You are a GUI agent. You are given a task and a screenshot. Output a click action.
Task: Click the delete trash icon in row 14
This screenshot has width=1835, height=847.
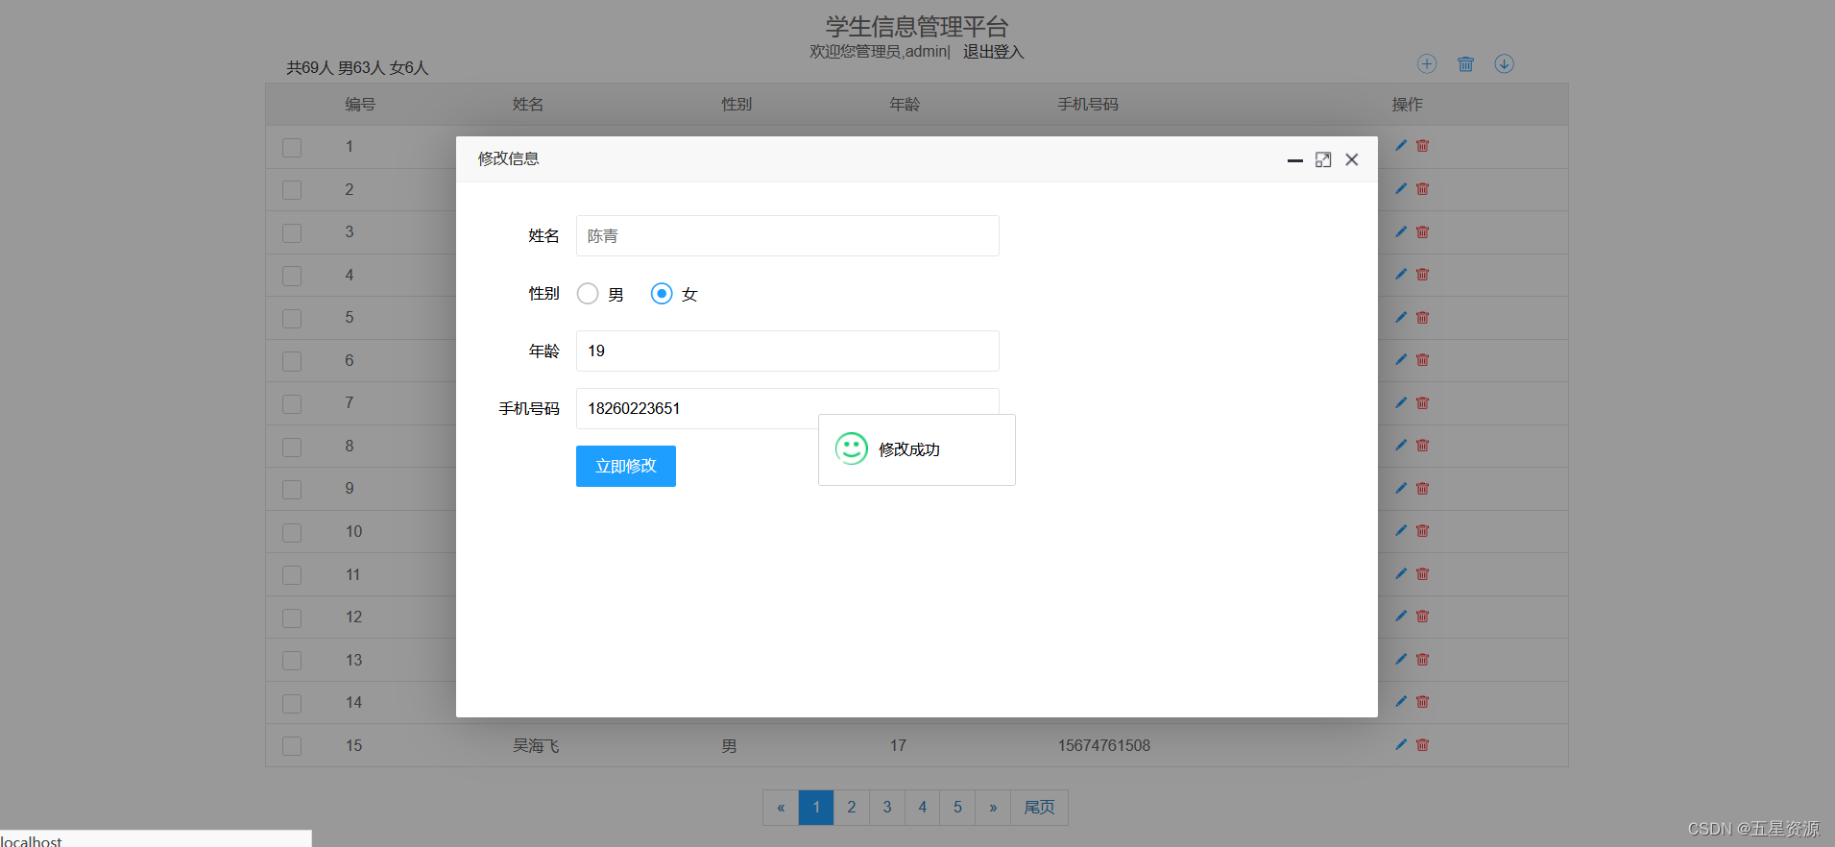coord(1423,702)
